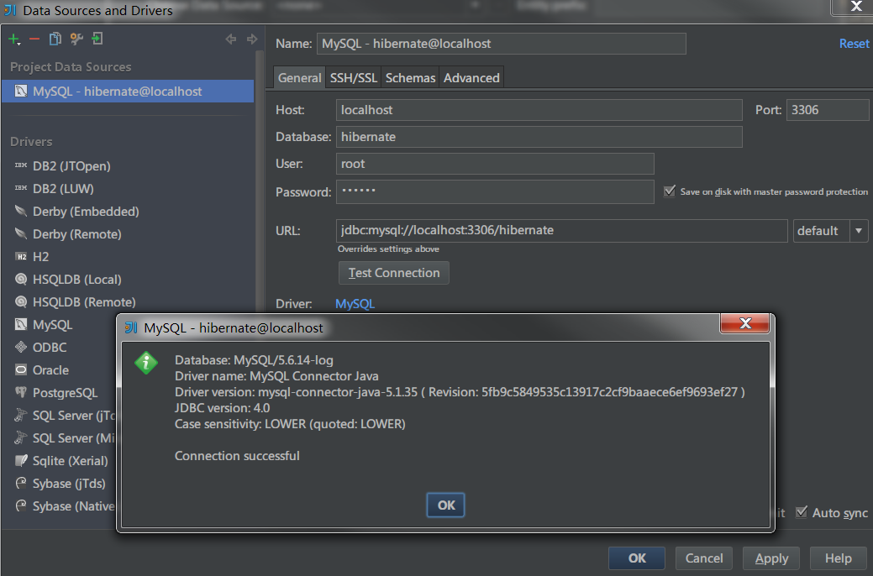Select Derby (Embedded) driver
Image resolution: width=873 pixels, height=576 pixels.
click(x=86, y=212)
